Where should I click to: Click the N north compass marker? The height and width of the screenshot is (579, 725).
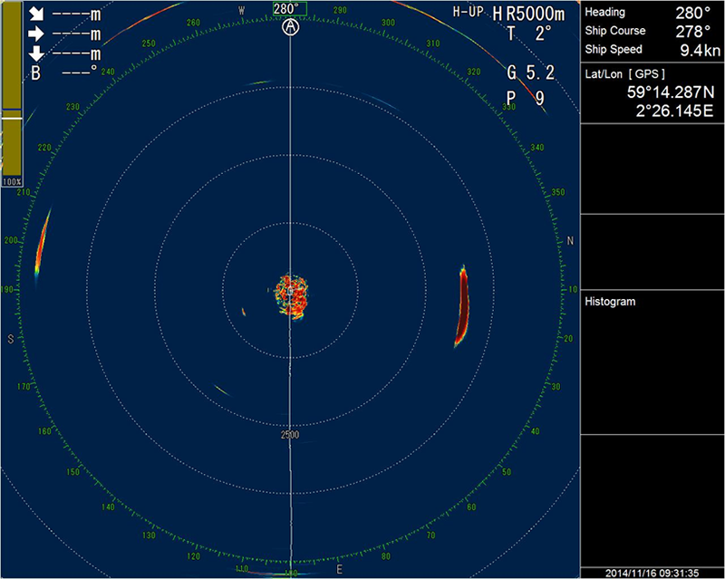pos(570,241)
